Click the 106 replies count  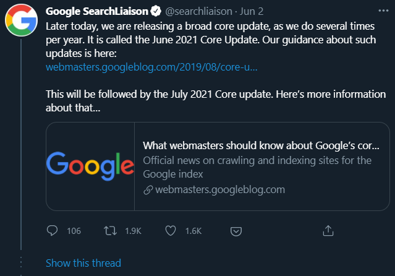tap(74, 231)
